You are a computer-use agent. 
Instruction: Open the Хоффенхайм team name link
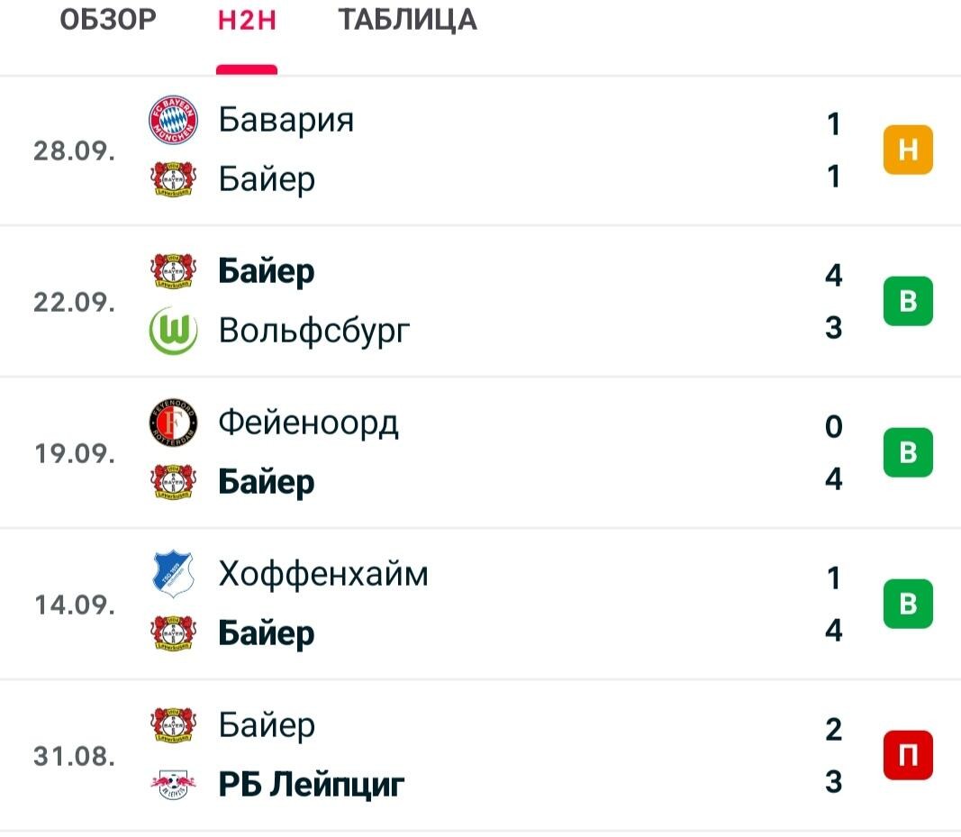323,575
